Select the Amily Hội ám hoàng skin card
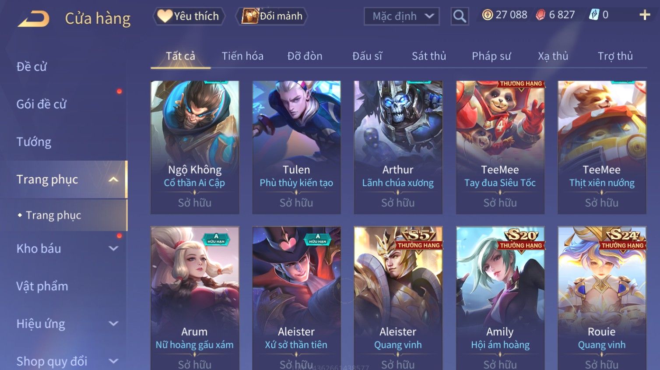Image resolution: width=660 pixels, height=370 pixels. click(500, 298)
